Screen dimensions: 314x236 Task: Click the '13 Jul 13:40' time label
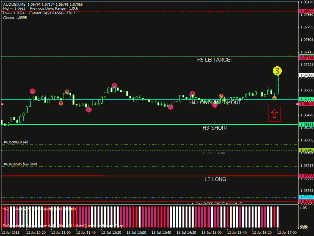(161, 233)
